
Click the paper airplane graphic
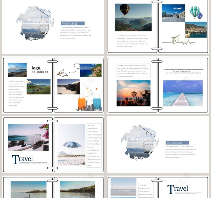click(63, 73)
